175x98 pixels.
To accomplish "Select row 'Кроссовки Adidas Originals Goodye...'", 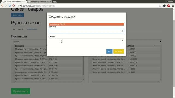I will tap(31, 53).
